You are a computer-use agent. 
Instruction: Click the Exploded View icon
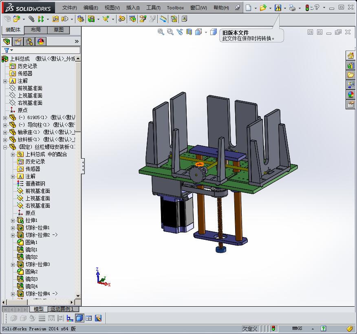pyautogui.click(x=143, y=19)
